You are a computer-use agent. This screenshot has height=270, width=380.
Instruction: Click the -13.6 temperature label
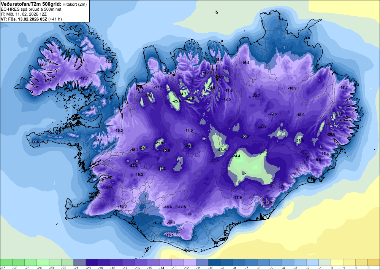(109, 62)
